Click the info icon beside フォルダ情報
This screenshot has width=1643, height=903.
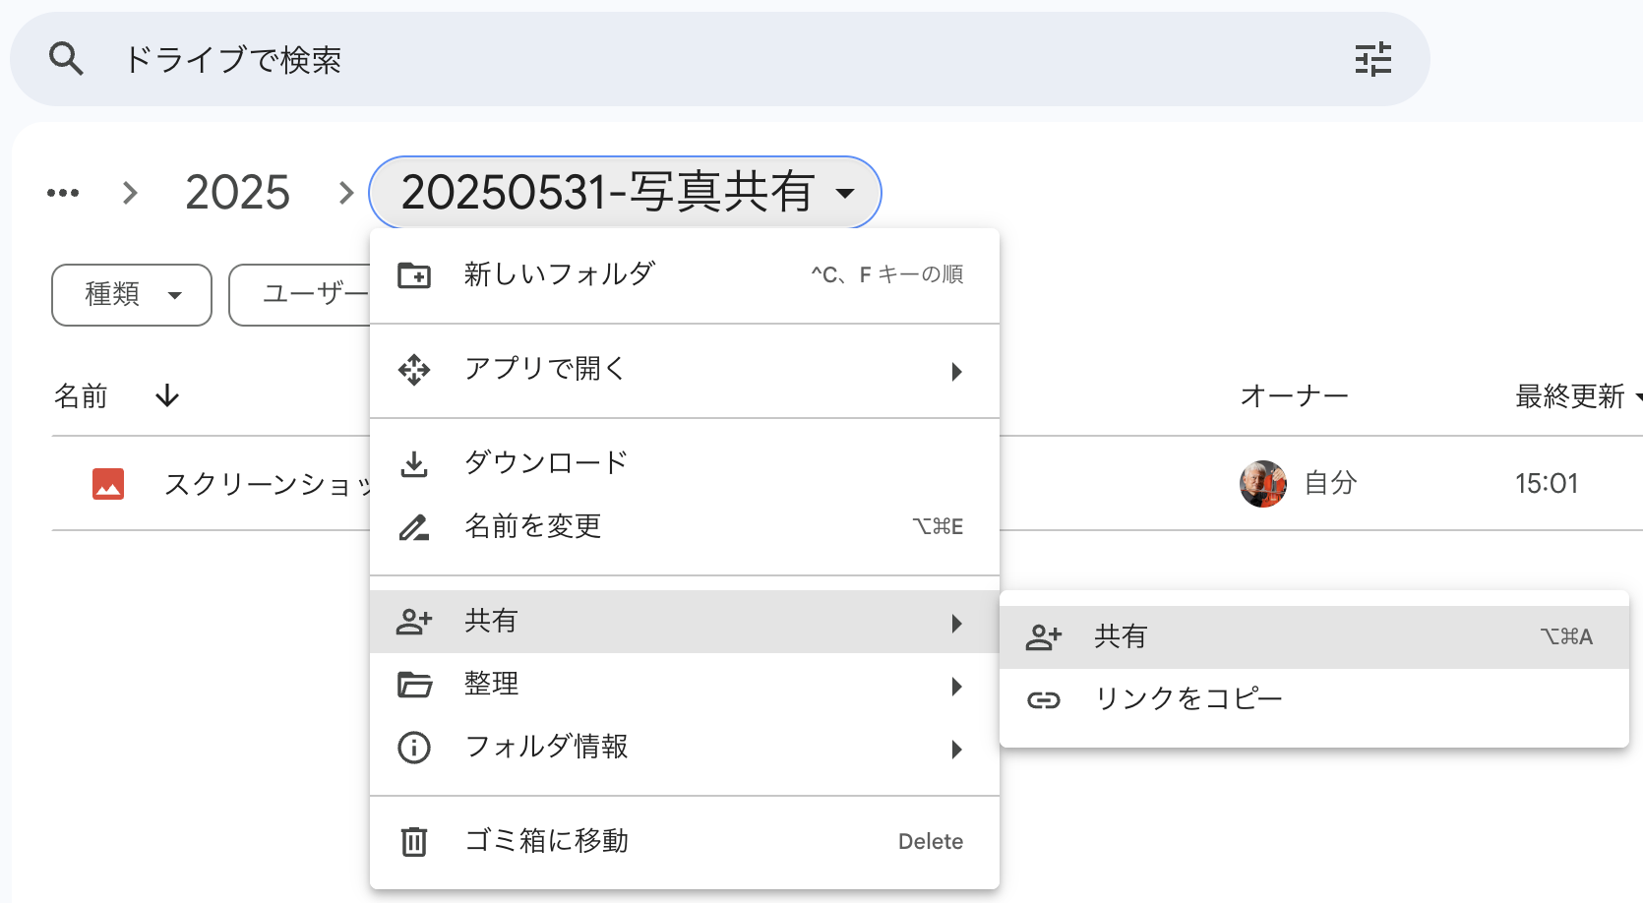pyautogui.click(x=414, y=748)
